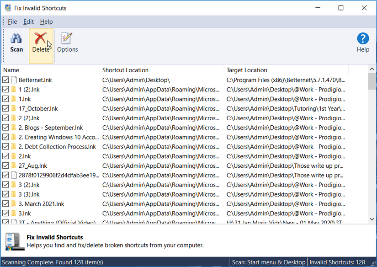The height and width of the screenshot is (267, 377).
Task: Click the Delete toolbar icon
Action: pyautogui.click(x=41, y=41)
